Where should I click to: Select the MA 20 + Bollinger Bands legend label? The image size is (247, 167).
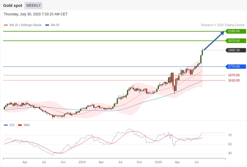point(26,25)
